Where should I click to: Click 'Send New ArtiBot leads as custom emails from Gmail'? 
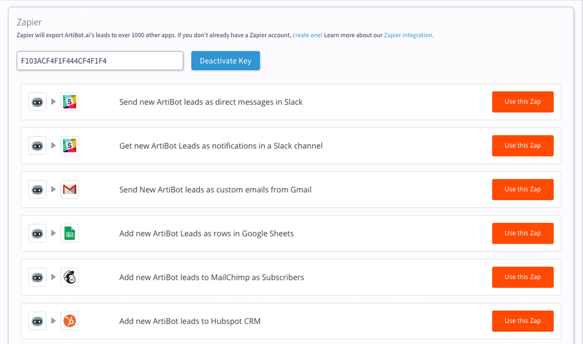tap(215, 189)
